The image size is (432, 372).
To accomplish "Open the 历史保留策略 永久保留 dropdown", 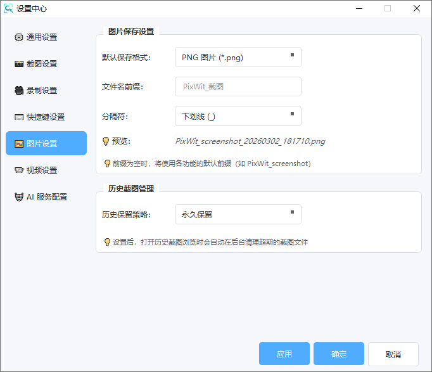I will (x=238, y=214).
